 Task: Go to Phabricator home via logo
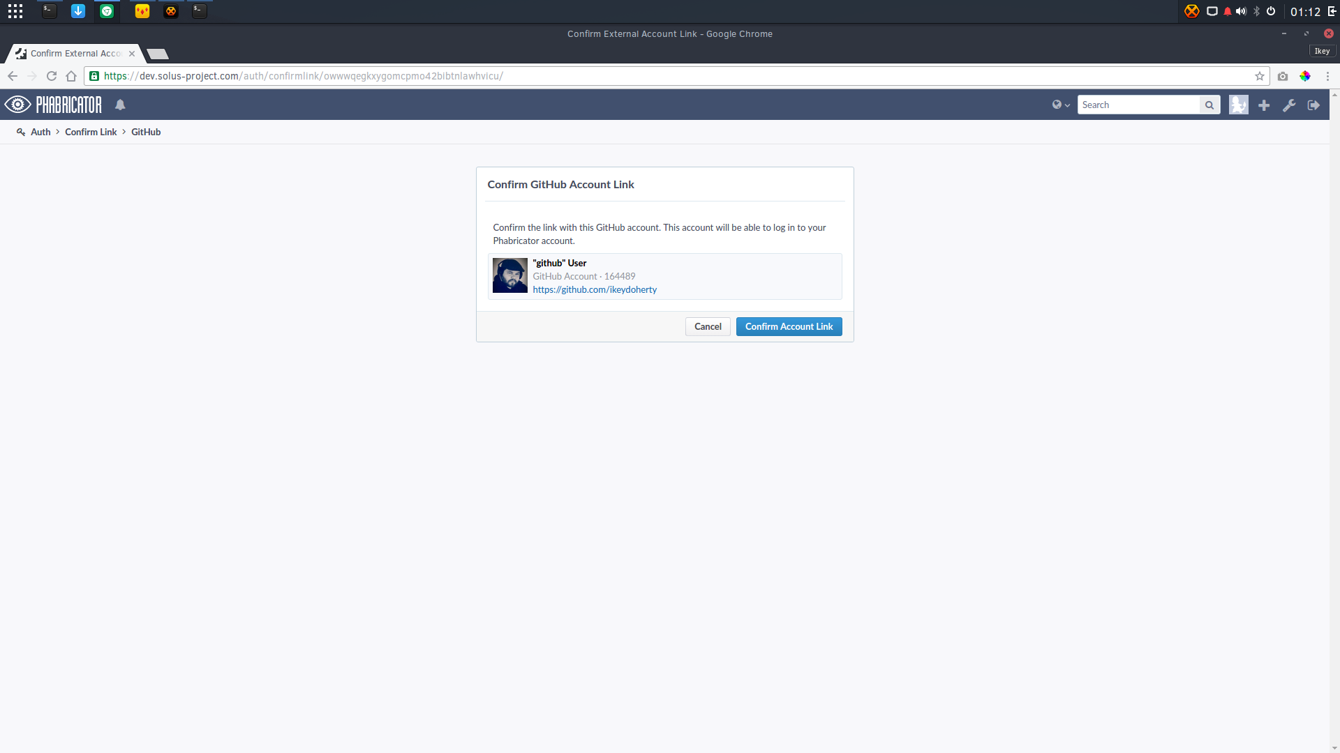tap(53, 105)
